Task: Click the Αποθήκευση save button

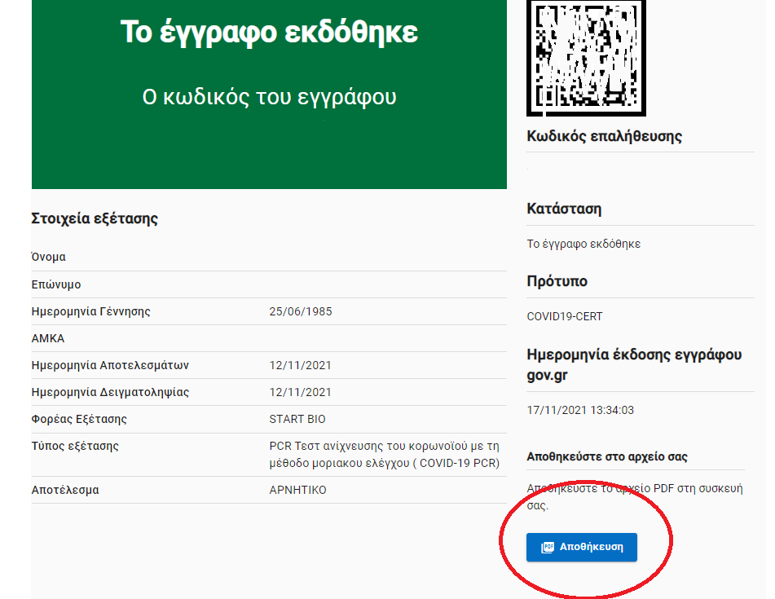Action: [582, 547]
